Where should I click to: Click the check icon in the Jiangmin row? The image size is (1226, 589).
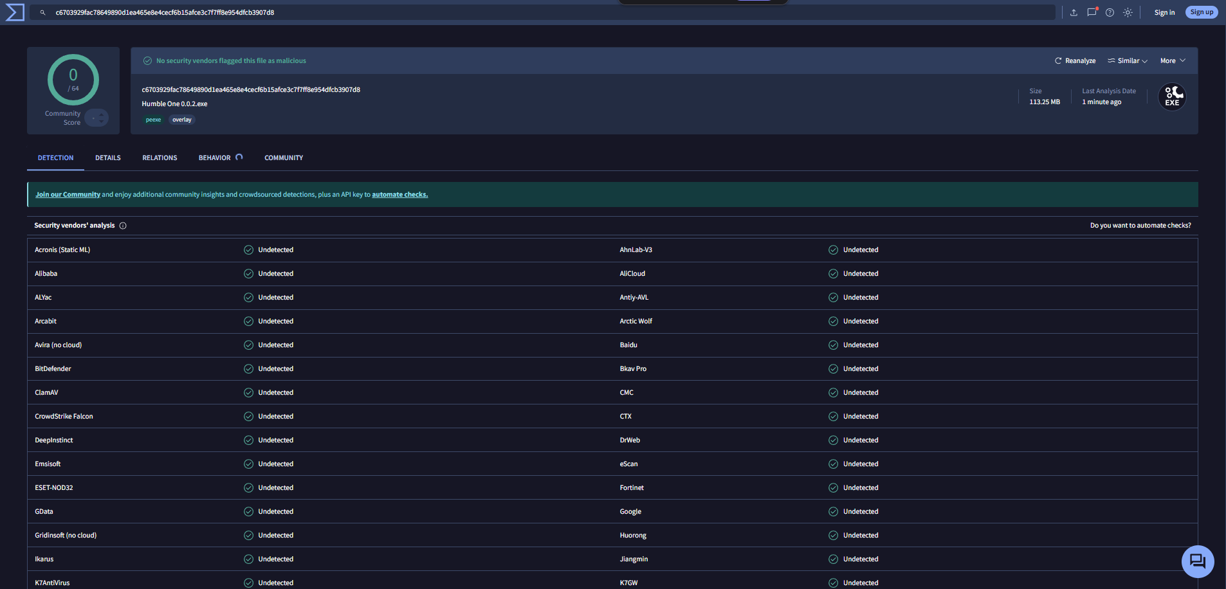pyautogui.click(x=833, y=559)
